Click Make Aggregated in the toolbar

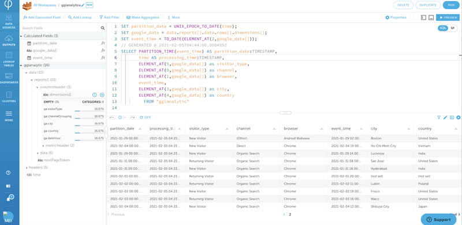pyautogui.click(x=143, y=18)
